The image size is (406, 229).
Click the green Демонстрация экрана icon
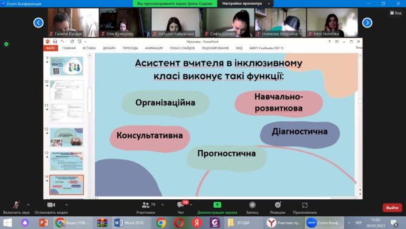point(217,205)
